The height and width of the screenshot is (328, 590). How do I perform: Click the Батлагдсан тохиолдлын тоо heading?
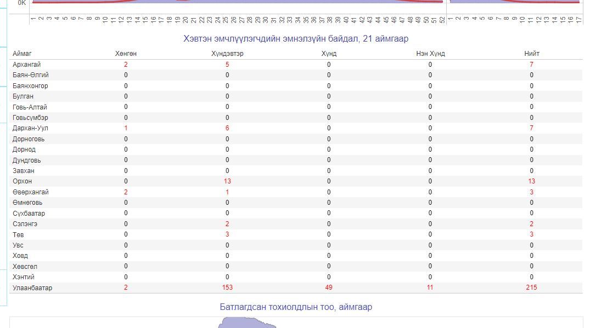(296, 307)
